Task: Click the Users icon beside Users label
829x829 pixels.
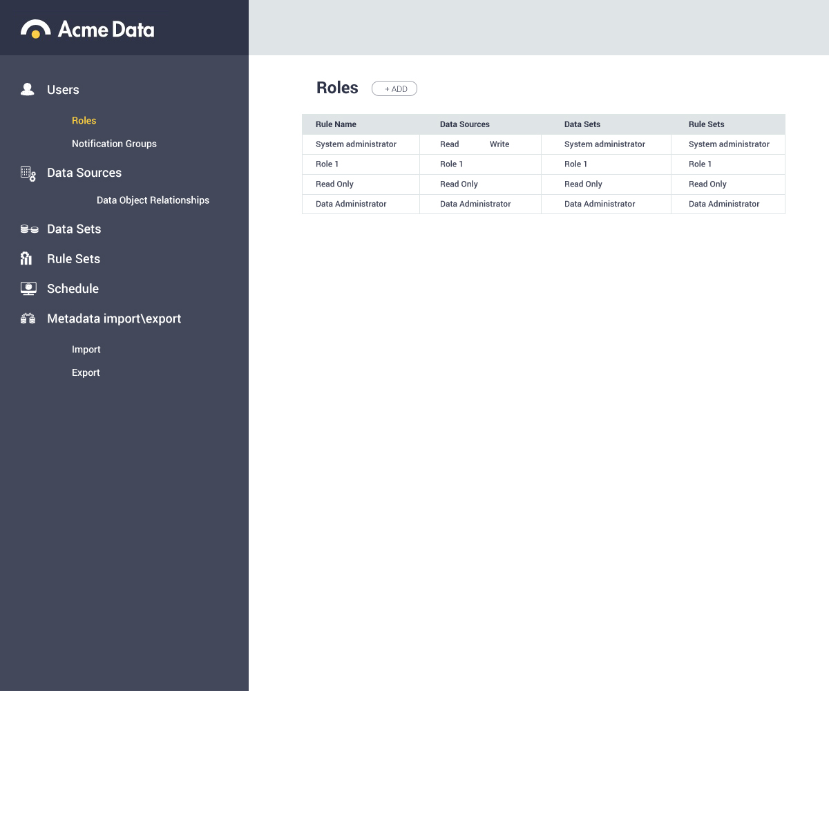Action: (27, 88)
